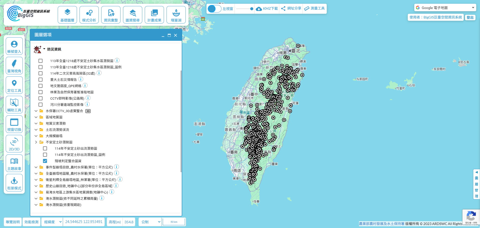This screenshot has height=228, width=480.
Task: Click the layer panel vertical scrollbar
Action: click(x=181, y=121)
